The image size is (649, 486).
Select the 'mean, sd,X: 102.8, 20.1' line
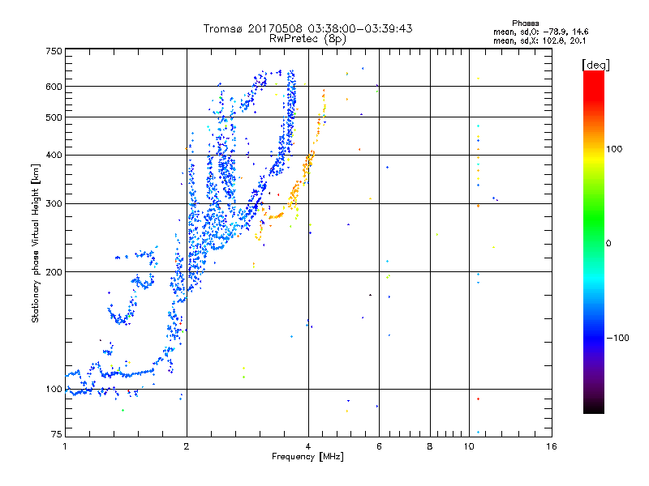[x=539, y=41]
